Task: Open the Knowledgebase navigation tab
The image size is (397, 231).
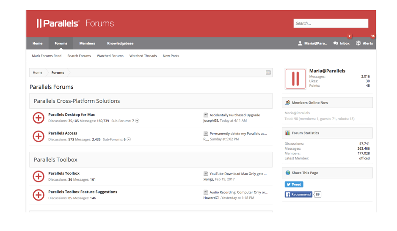Action: click(120, 43)
